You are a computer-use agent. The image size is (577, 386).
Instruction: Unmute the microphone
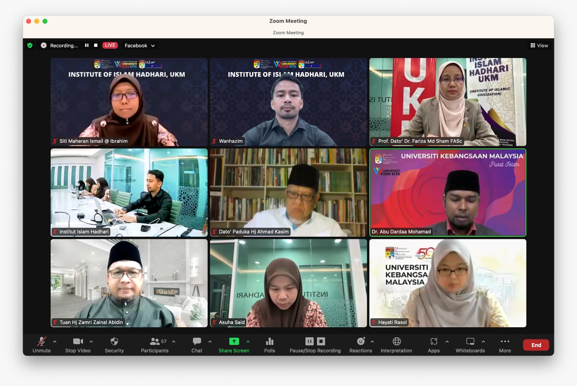(41, 345)
